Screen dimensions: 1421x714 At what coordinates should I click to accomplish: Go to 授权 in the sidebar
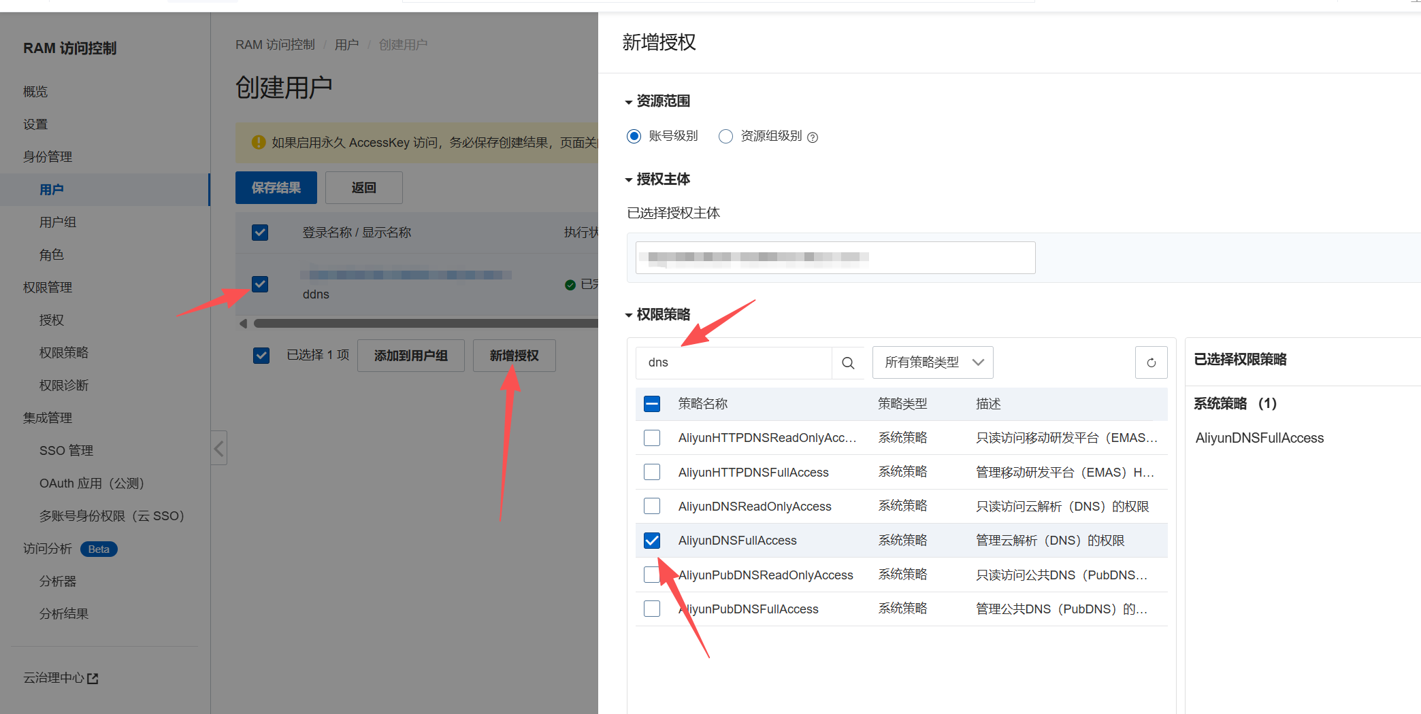[52, 320]
